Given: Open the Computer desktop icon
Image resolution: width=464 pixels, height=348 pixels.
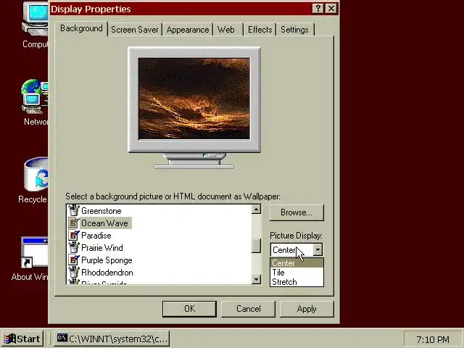Looking at the screenshot, I should point(35,20).
